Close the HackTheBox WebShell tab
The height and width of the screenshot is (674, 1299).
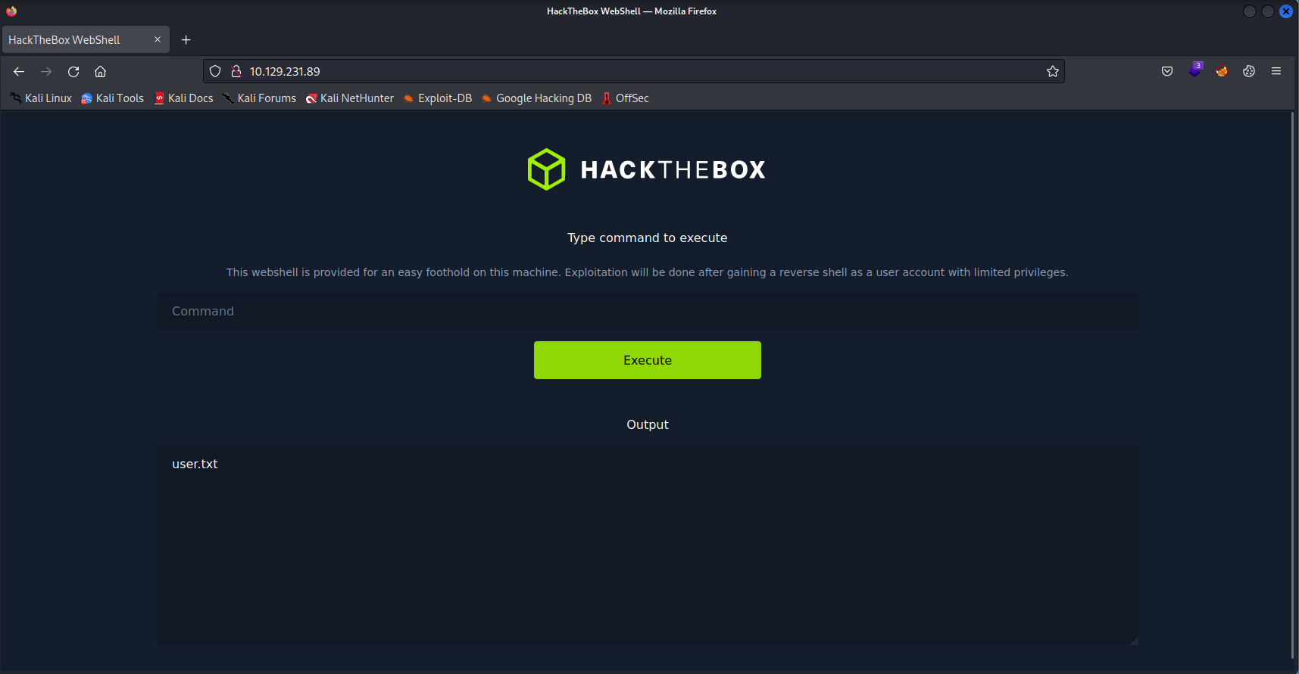158,39
